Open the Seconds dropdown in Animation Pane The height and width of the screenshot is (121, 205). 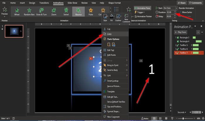click(x=183, y=112)
